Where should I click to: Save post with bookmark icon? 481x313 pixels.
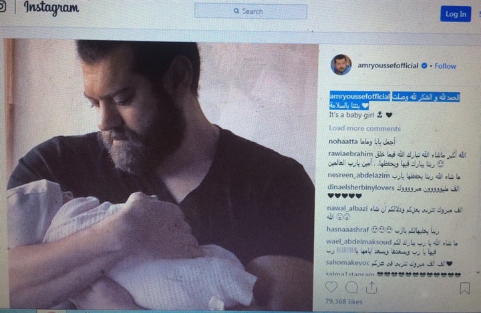coord(465,288)
